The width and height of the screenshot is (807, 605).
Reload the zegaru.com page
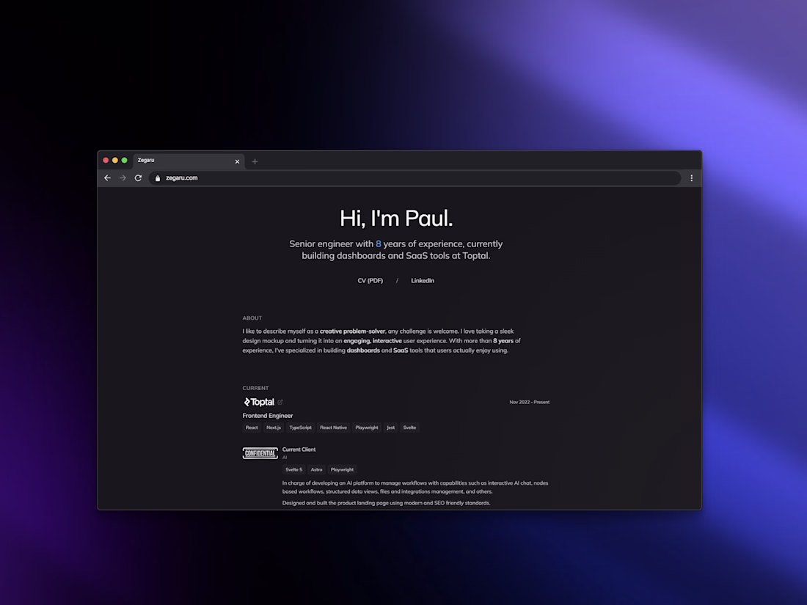point(138,178)
